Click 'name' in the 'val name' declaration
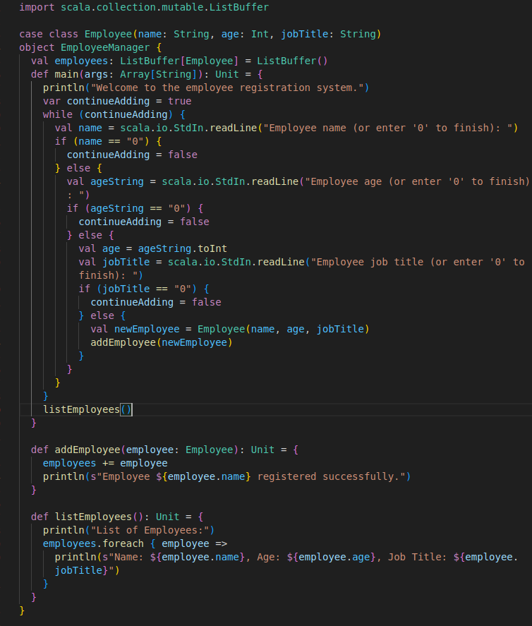532x626 pixels. (90, 128)
